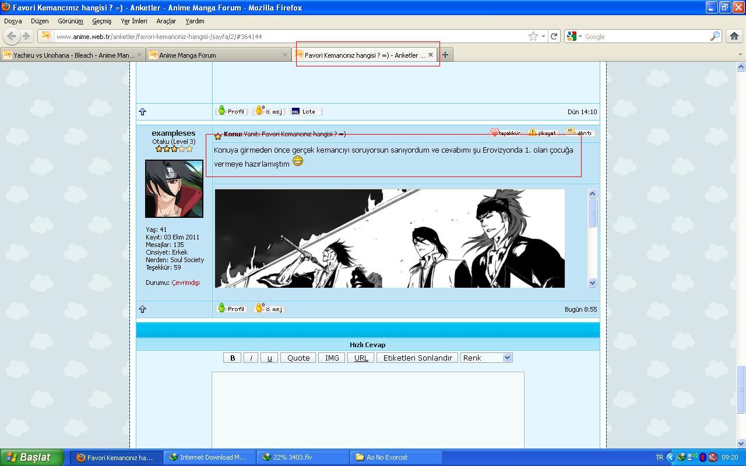Close the Yachiru vs Unohana tab
This screenshot has width=746, height=466.
139,55
